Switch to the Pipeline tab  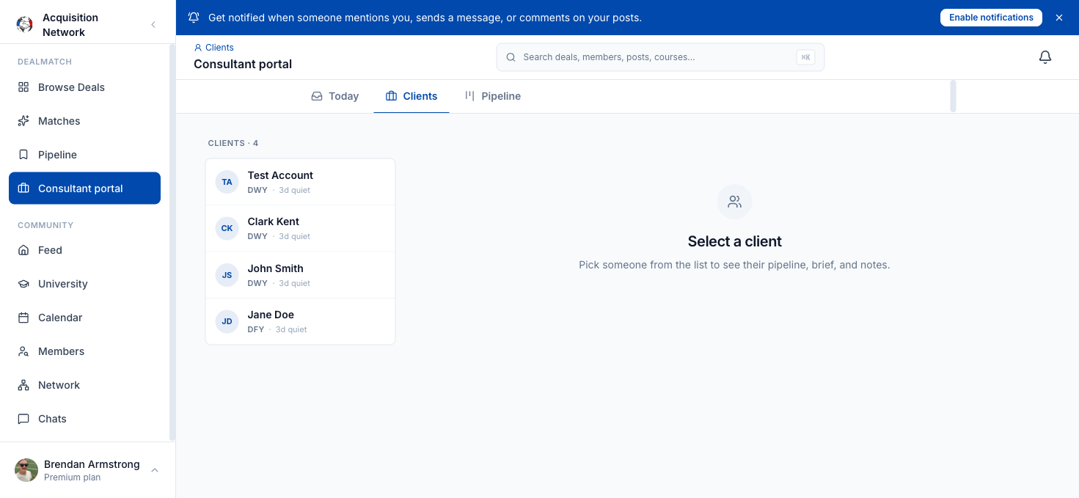pyautogui.click(x=493, y=96)
